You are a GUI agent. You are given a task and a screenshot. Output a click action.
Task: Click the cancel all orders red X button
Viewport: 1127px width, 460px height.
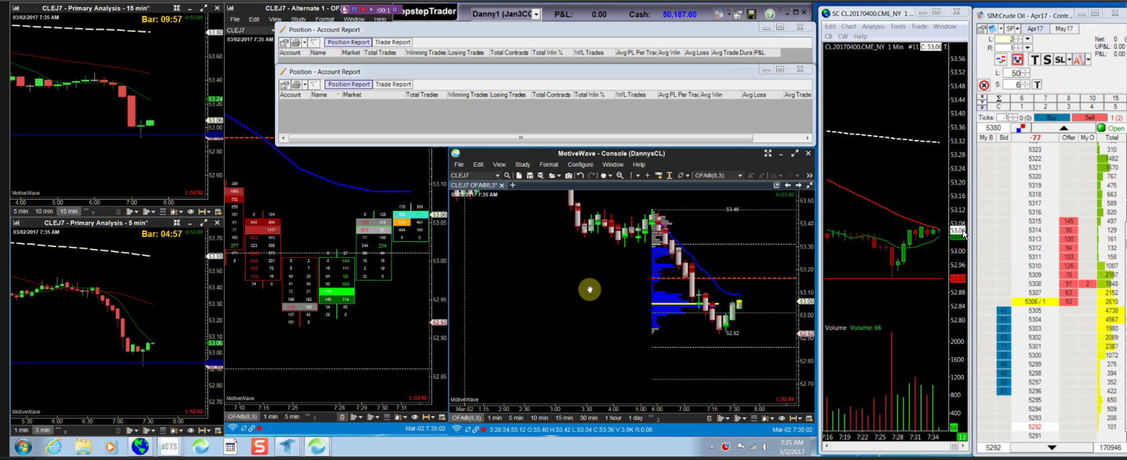[x=984, y=85]
